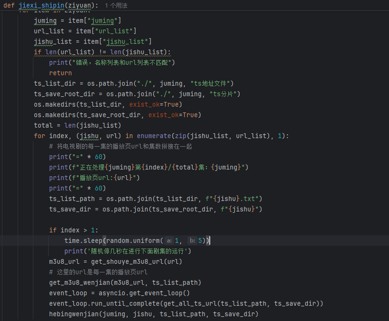
Task: Place cursor on total = len(jishu_list) line
Action: tap(77, 125)
